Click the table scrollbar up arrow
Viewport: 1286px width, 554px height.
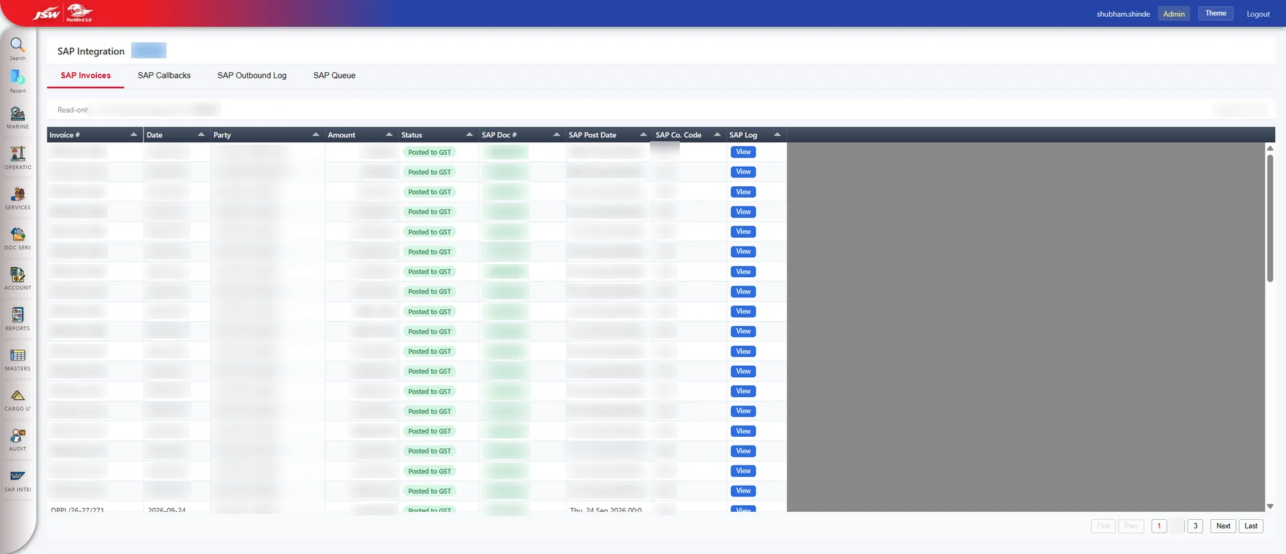[1270, 148]
